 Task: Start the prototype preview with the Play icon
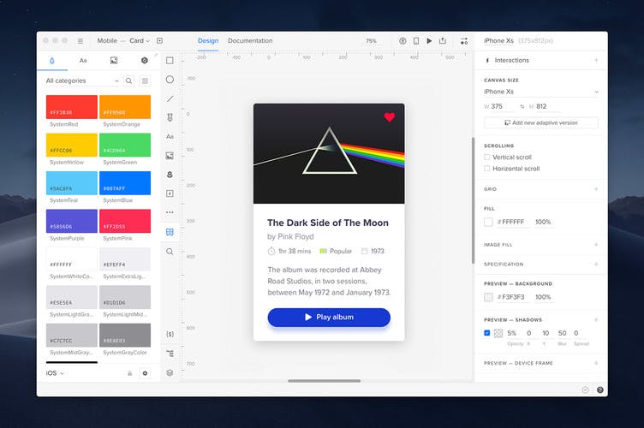(x=429, y=40)
